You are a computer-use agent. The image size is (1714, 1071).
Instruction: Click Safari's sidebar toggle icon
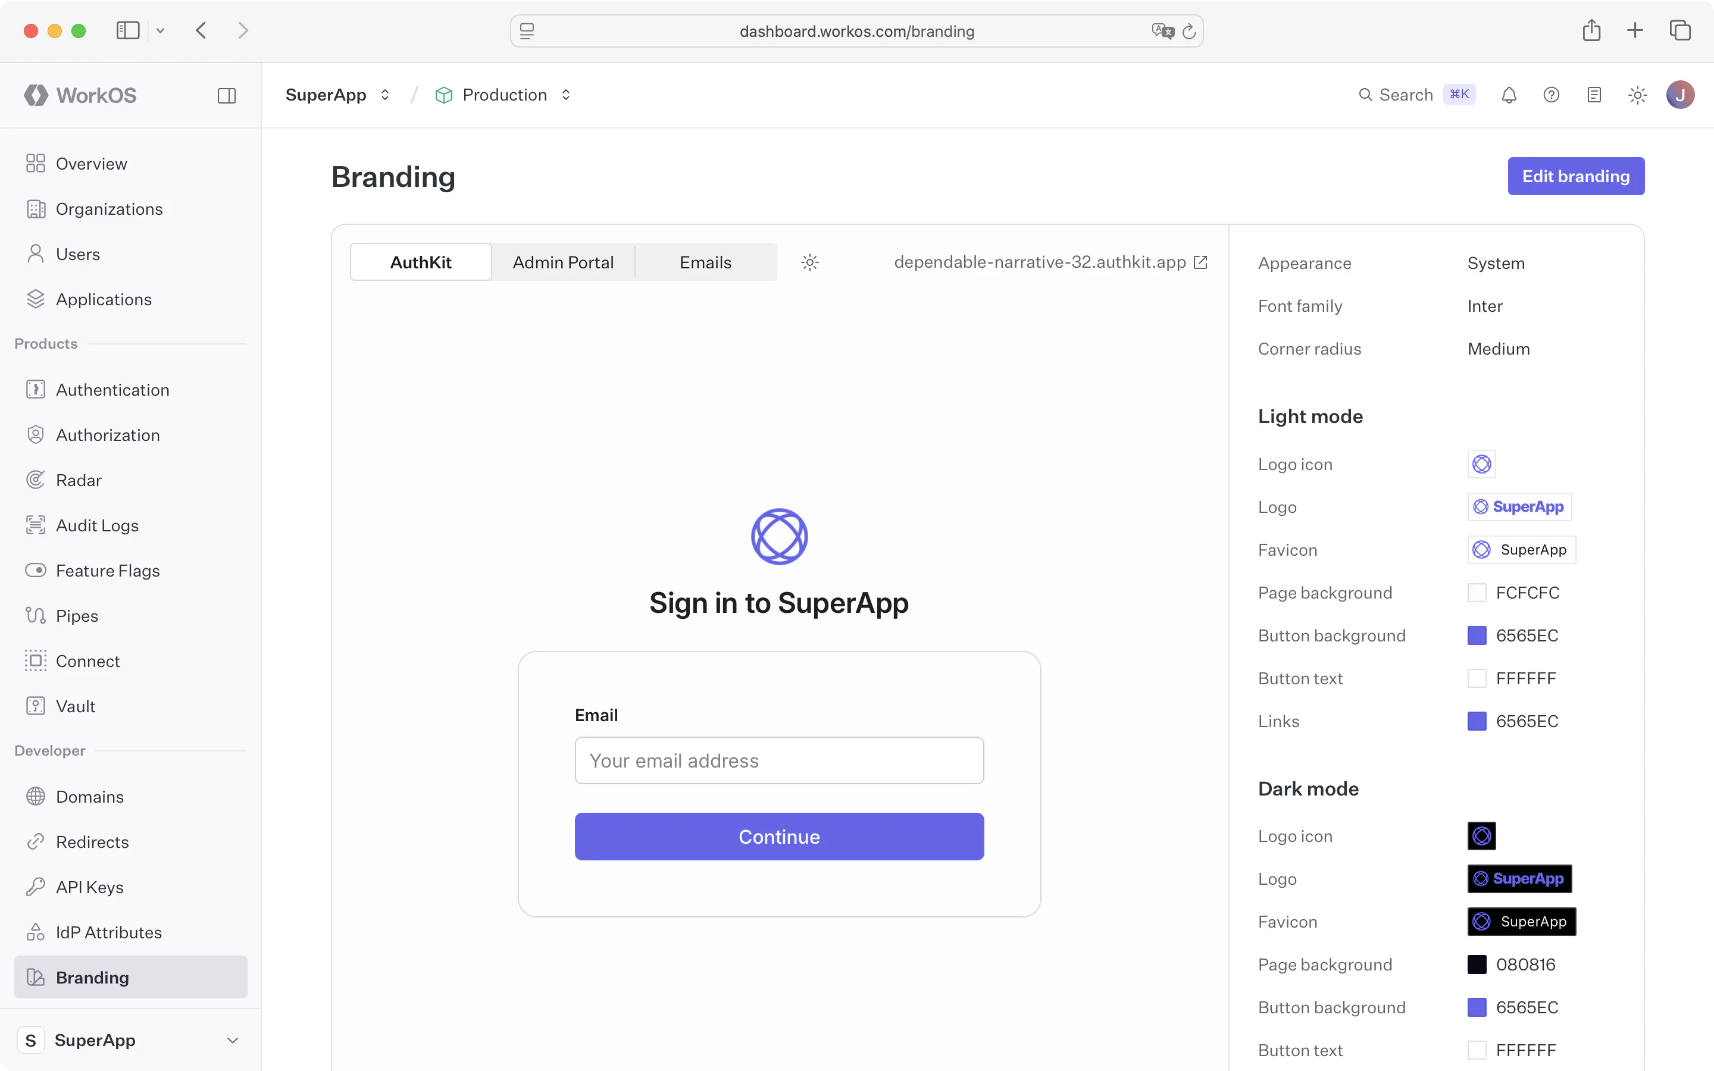pyautogui.click(x=127, y=30)
